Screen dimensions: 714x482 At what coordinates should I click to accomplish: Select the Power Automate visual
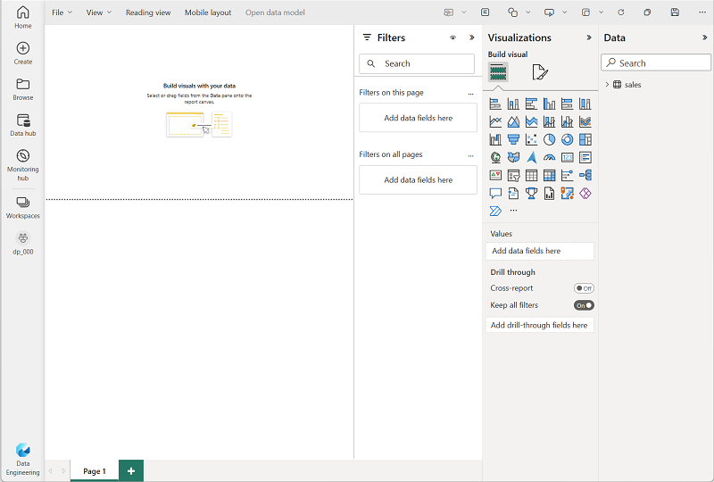pos(495,211)
